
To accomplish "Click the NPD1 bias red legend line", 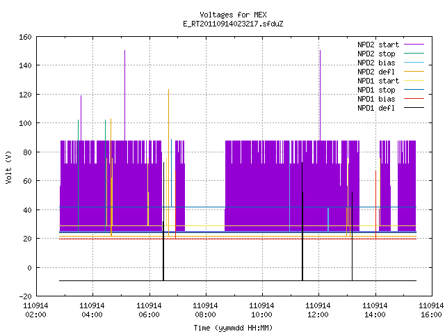I will [414, 99].
